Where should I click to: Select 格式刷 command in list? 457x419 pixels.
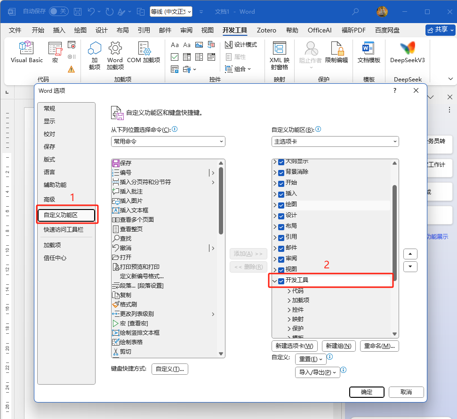(124, 305)
